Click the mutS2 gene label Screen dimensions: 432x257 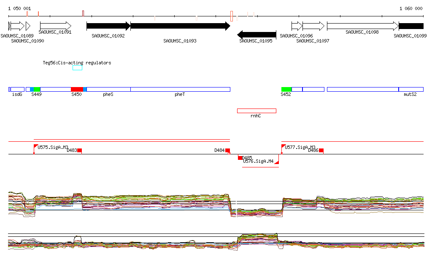point(410,95)
